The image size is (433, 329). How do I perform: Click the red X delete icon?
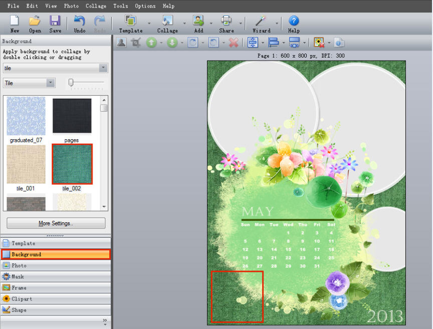[234, 43]
